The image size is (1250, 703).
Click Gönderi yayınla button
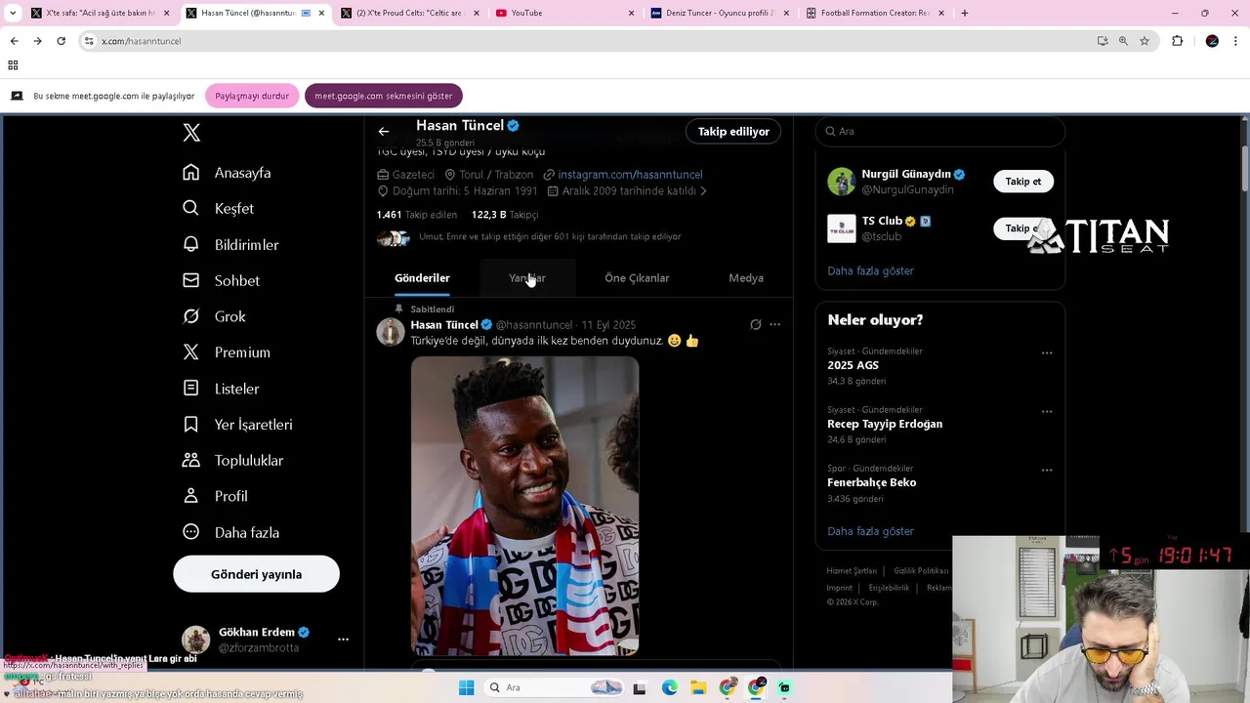tap(256, 574)
